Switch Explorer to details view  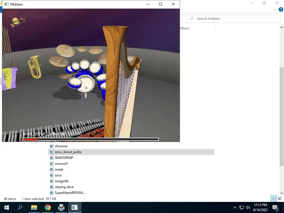[274, 199]
